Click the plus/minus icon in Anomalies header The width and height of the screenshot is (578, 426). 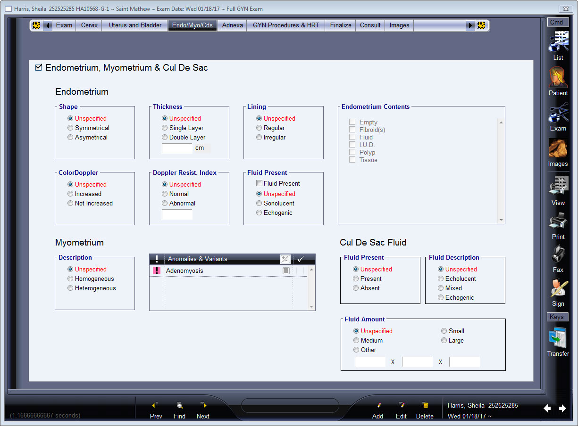(285, 259)
